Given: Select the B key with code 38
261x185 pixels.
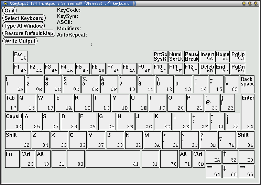Looking at the screenshot, I should 115,140.
